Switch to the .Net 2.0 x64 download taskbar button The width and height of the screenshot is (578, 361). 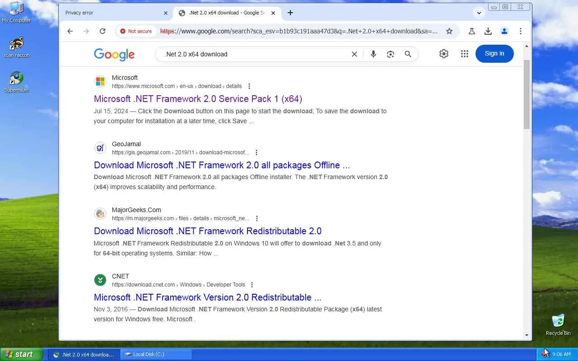pyautogui.click(x=84, y=354)
